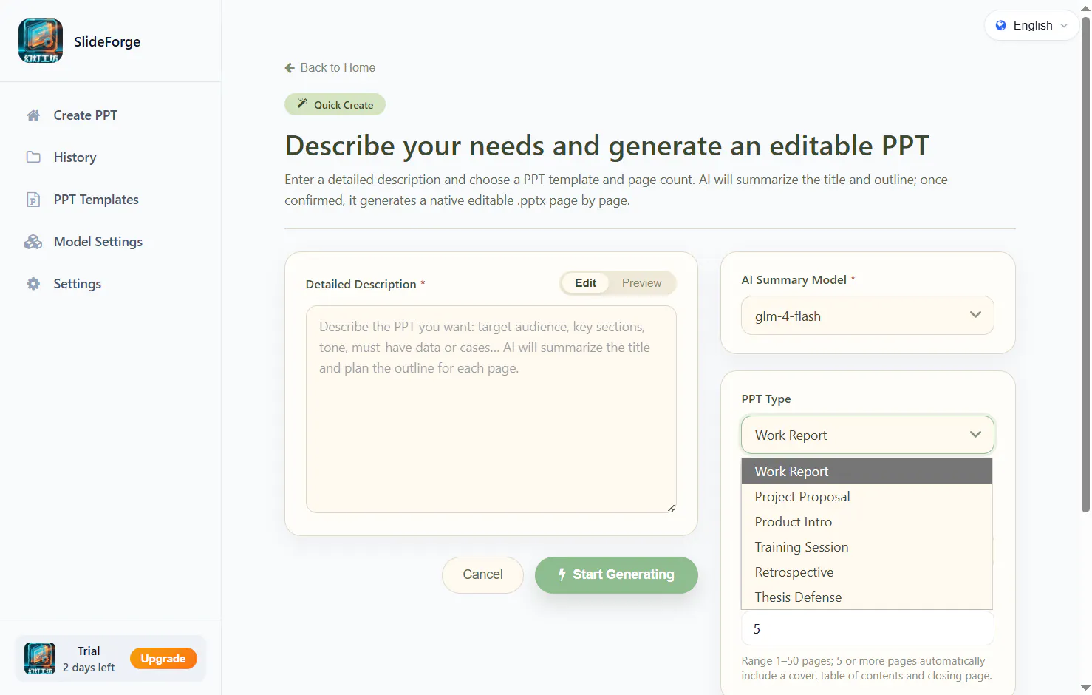The image size is (1092, 695).
Task: Click the globe language icon
Action: click(x=1001, y=25)
